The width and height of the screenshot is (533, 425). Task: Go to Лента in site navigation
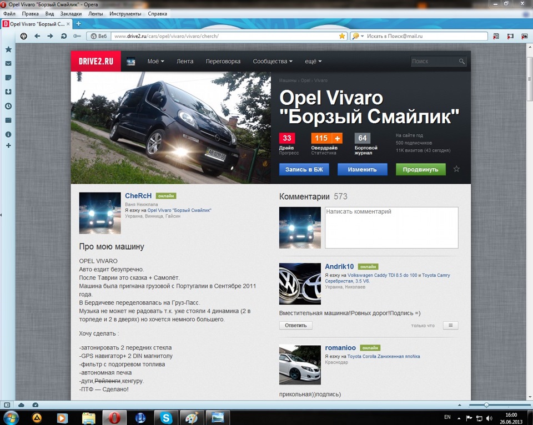coord(185,61)
